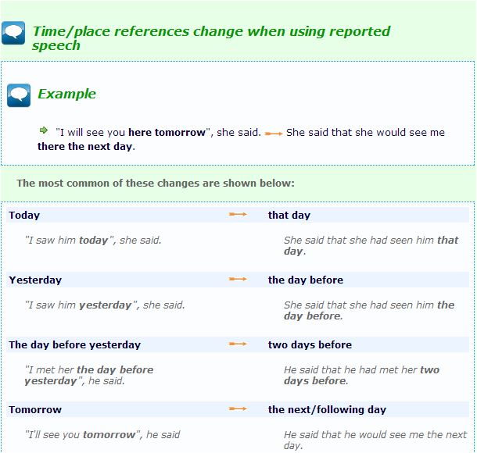Click the "the day before" column label
The image size is (477, 453).
coord(306,280)
